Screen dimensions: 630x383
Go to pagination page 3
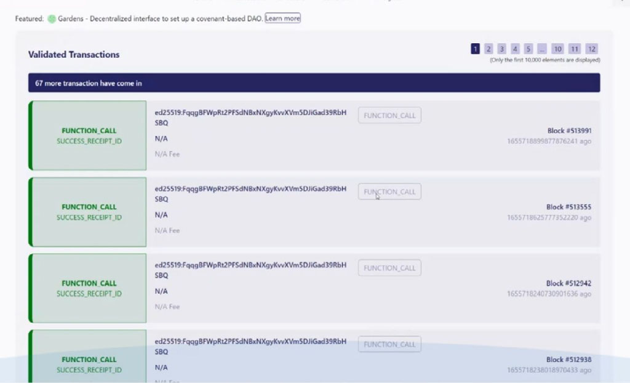click(x=502, y=49)
